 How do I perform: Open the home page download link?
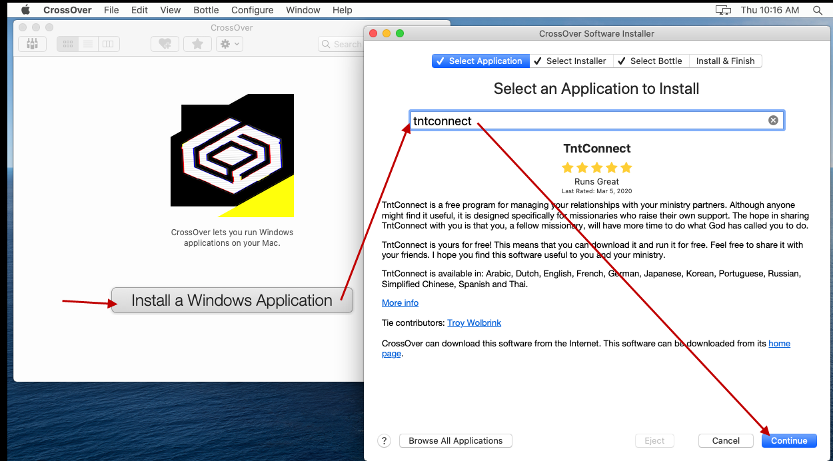pyautogui.click(x=779, y=344)
